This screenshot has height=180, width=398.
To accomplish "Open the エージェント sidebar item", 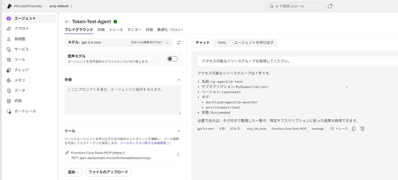I will [x=30, y=19].
